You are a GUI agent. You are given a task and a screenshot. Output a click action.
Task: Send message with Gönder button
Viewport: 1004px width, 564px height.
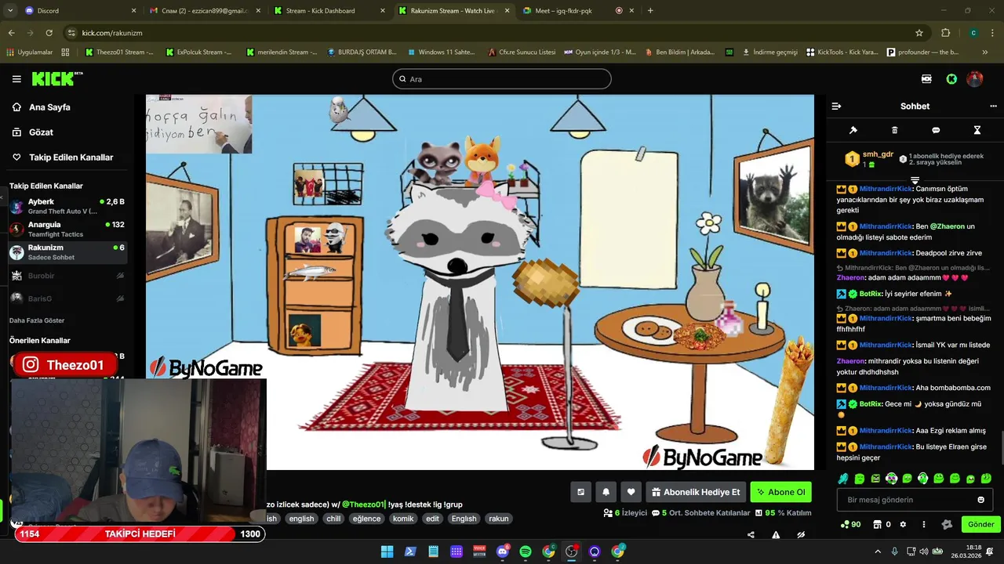point(980,525)
